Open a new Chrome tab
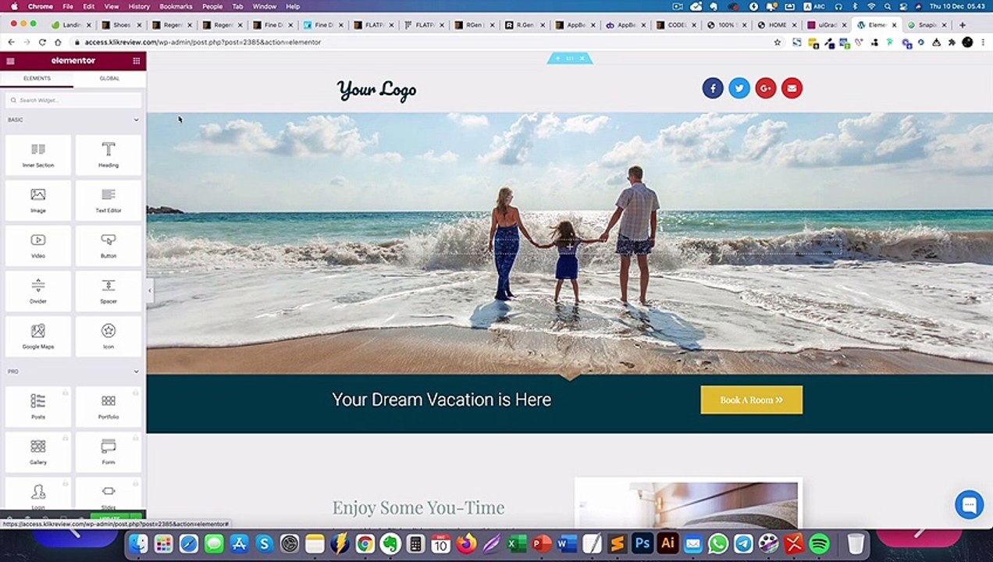This screenshot has height=562, width=993. tap(963, 25)
